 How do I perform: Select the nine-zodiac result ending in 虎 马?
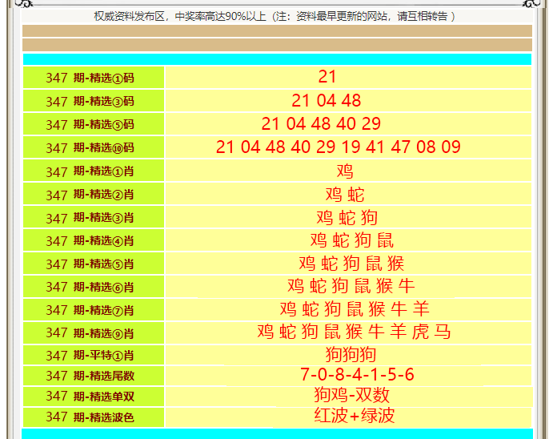[x=354, y=332]
